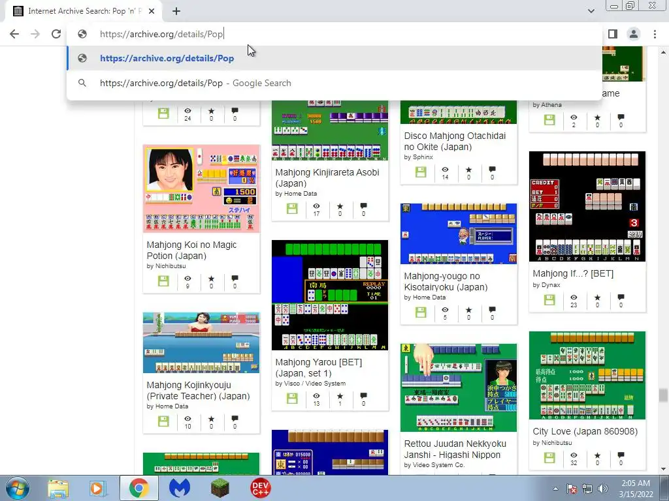Open Mahjong Koi no Magic Potion thumbnail
The image size is (669, 501).
pos(201,189)
